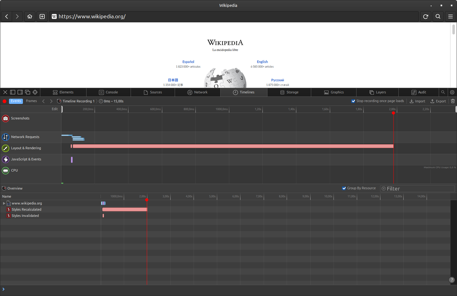Select the Layout & Rendering timeline row
457x296 pixels.
[31, 148]
